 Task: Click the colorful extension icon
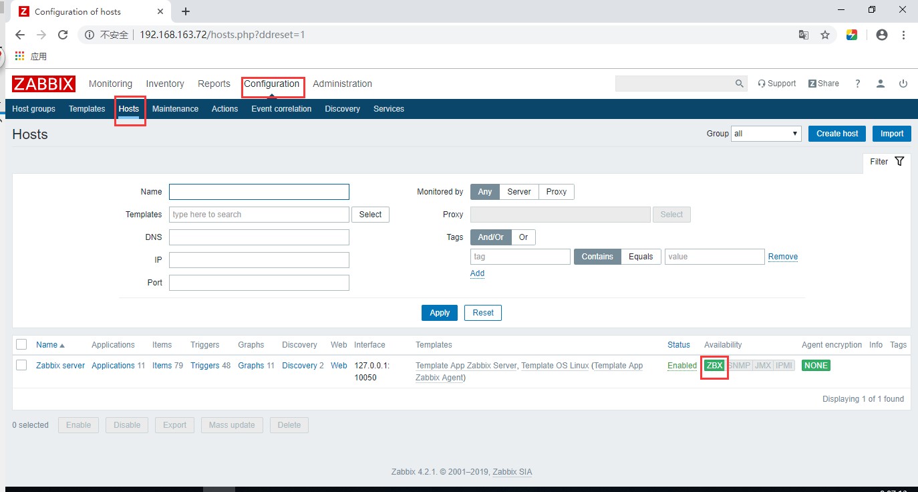click(852, 35)
